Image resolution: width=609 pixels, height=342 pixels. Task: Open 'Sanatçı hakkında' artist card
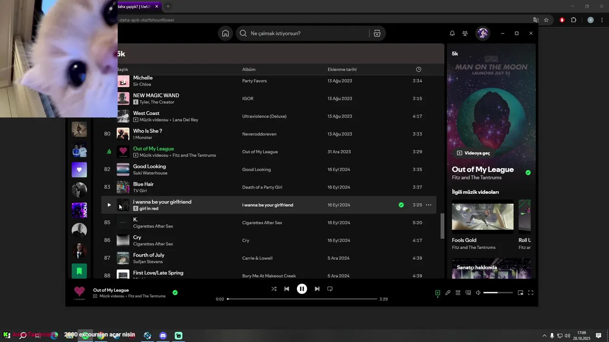pos(491,268)
